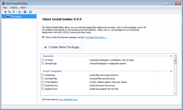Close the Silent Install Builder window
The image size is (183, 110).
(x=178, y=4)
